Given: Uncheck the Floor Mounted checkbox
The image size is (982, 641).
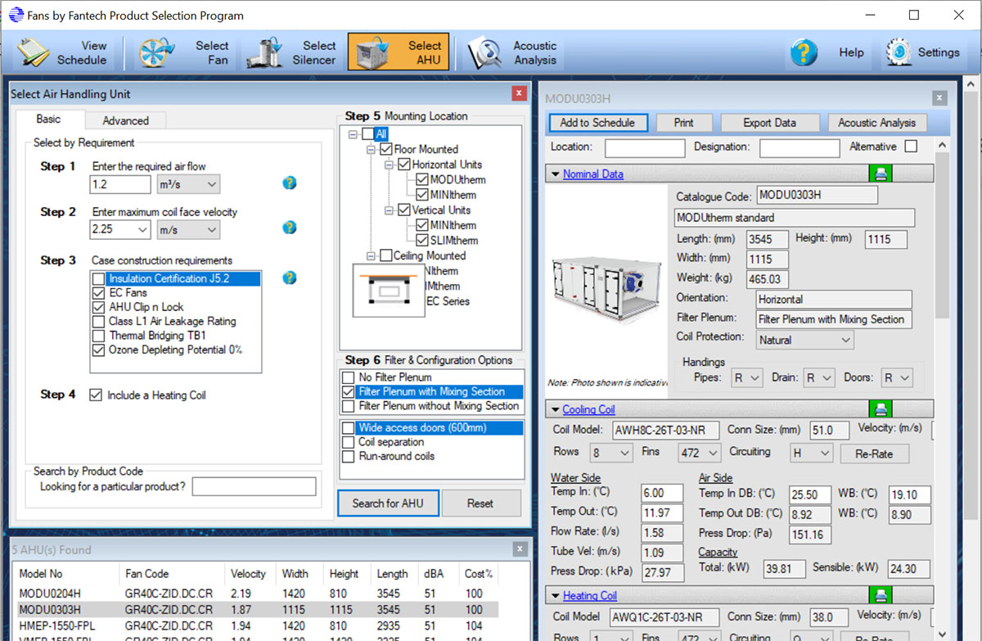Looking at the screenshot, I should pos(386,149).
